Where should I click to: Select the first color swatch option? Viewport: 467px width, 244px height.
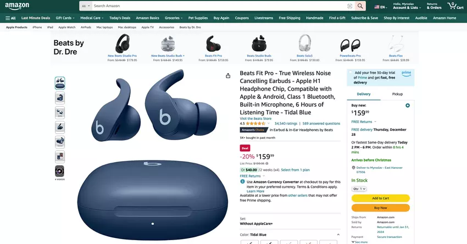tap(249, 242)
